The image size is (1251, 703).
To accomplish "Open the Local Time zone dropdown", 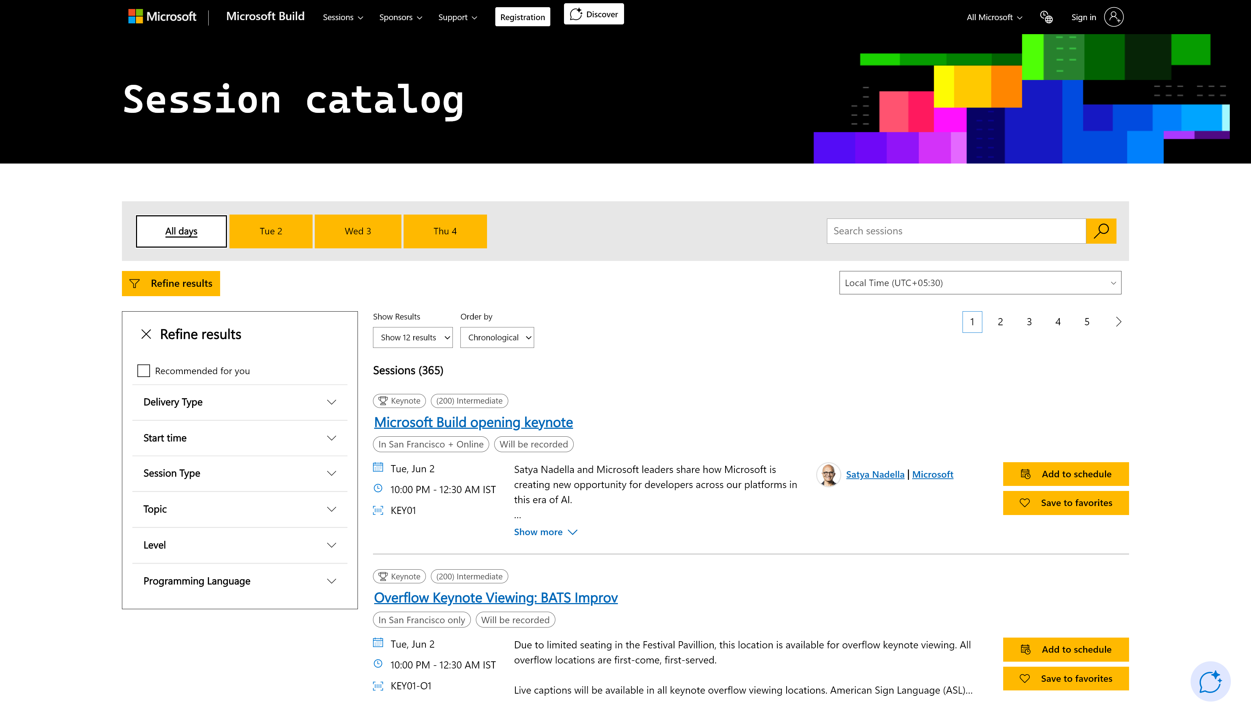I will [980, 282].
